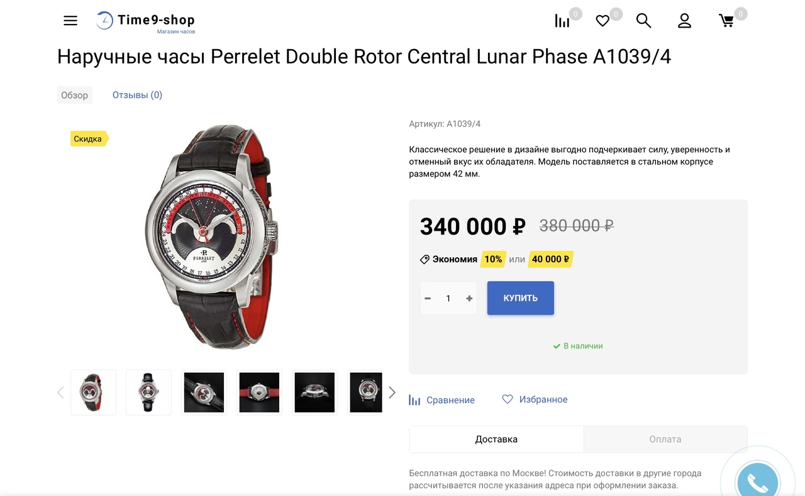The width and height of the screenshot is (805, 496).
Task: Go to Time9-shop home logo
Action: [x=146, y=21]
